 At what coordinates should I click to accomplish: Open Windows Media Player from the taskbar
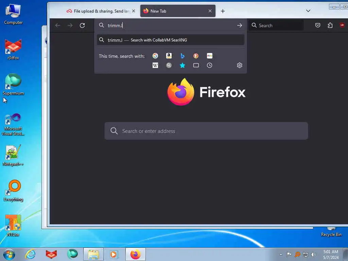(115, 254)
